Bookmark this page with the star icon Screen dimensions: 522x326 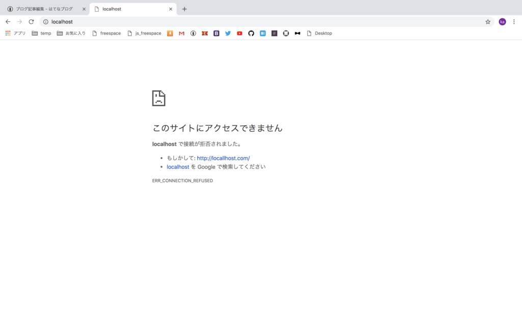point(488,21)
